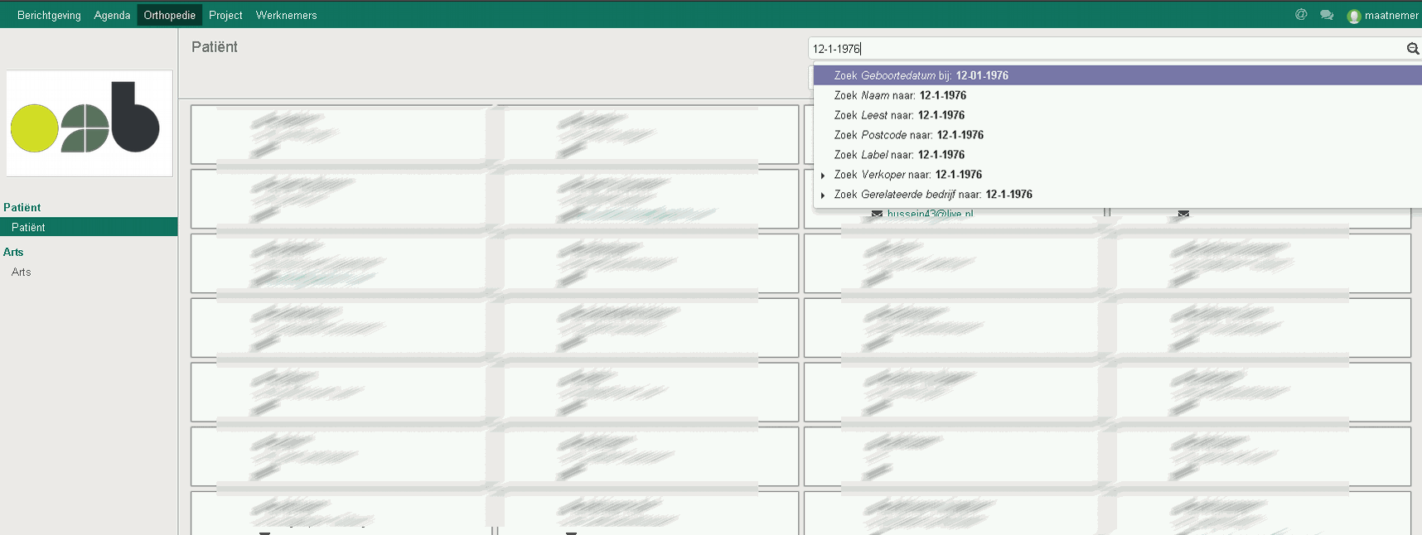
Task: Click the company logo in sidebar
Action: click(x=89, y=123)
